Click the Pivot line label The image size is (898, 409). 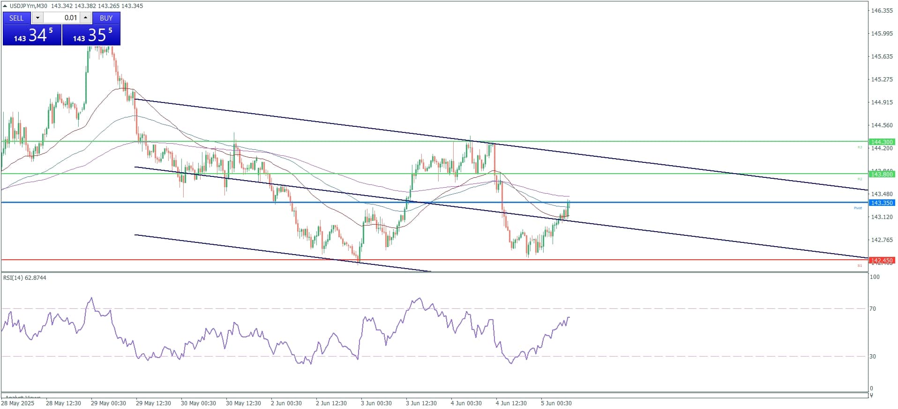858,208
